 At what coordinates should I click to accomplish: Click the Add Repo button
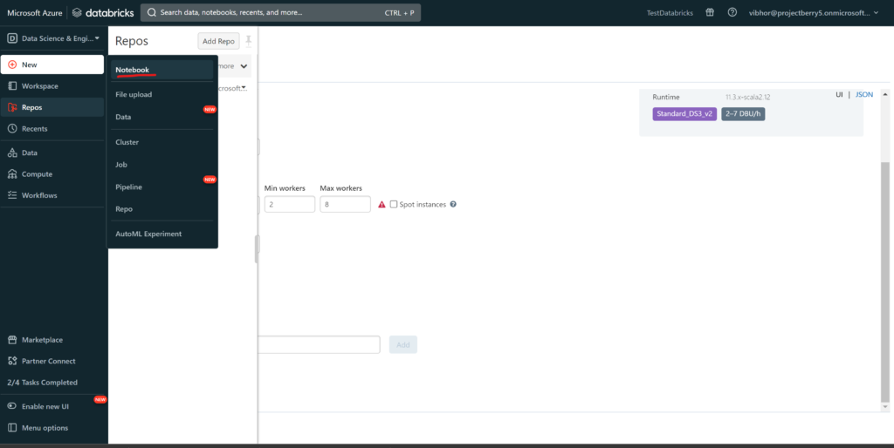(x=218, y=41)
